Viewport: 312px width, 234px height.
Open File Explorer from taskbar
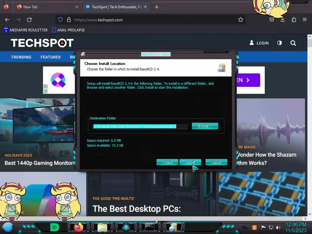pos(102,227)
